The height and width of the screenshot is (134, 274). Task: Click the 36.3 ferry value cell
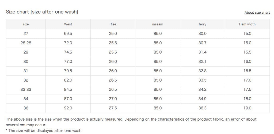pyautogui.click(x=202, y=108)
